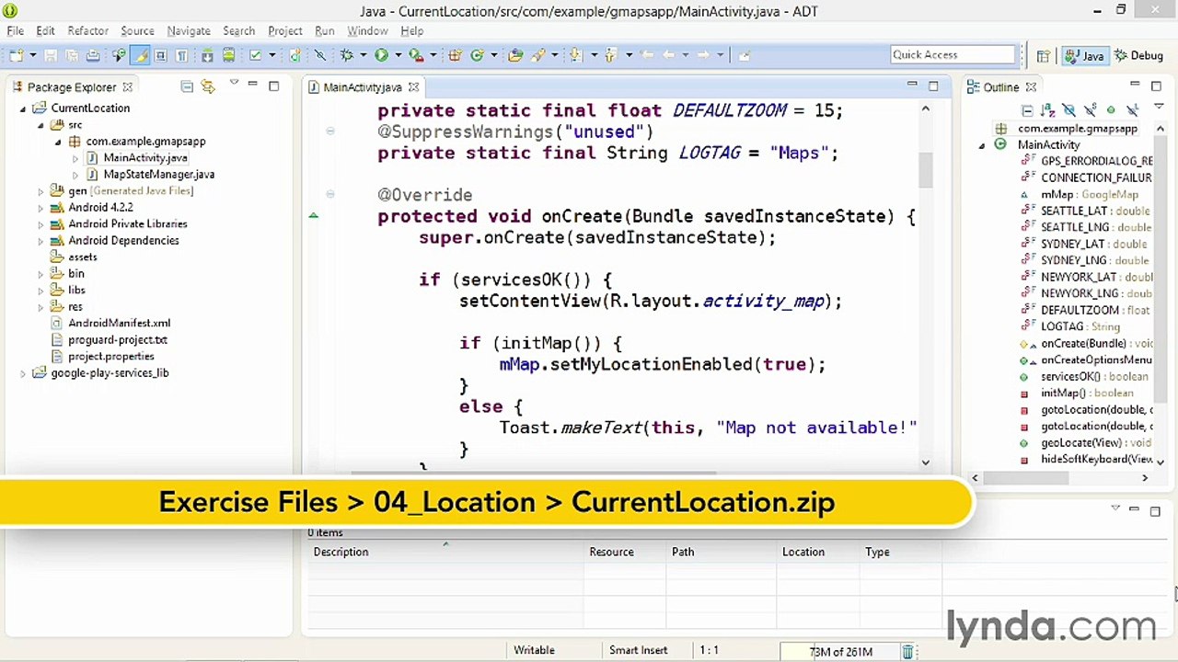Expand the google-play-services_lib project
This screenshot has height=662, width=1178.
click(23, 373)
